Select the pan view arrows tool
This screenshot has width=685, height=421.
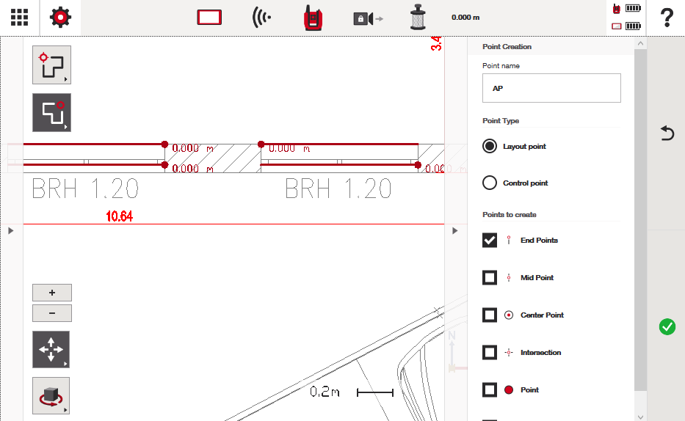click(51, 349)
